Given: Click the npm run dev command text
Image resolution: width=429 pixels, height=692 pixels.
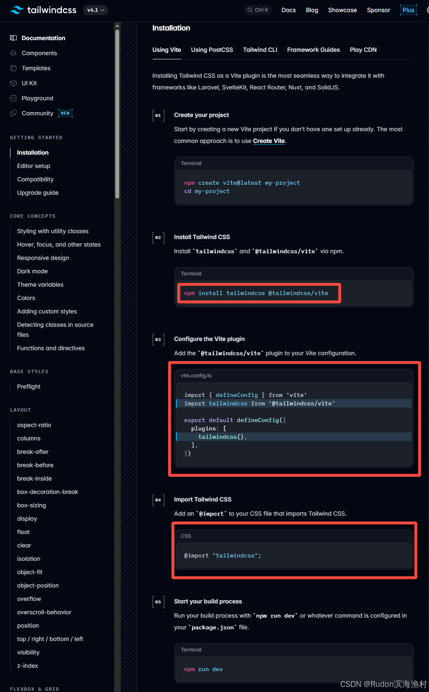Looking at the screenshot, I should point(203,669).
